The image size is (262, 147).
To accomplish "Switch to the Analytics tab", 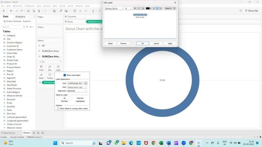I will 20,16.
